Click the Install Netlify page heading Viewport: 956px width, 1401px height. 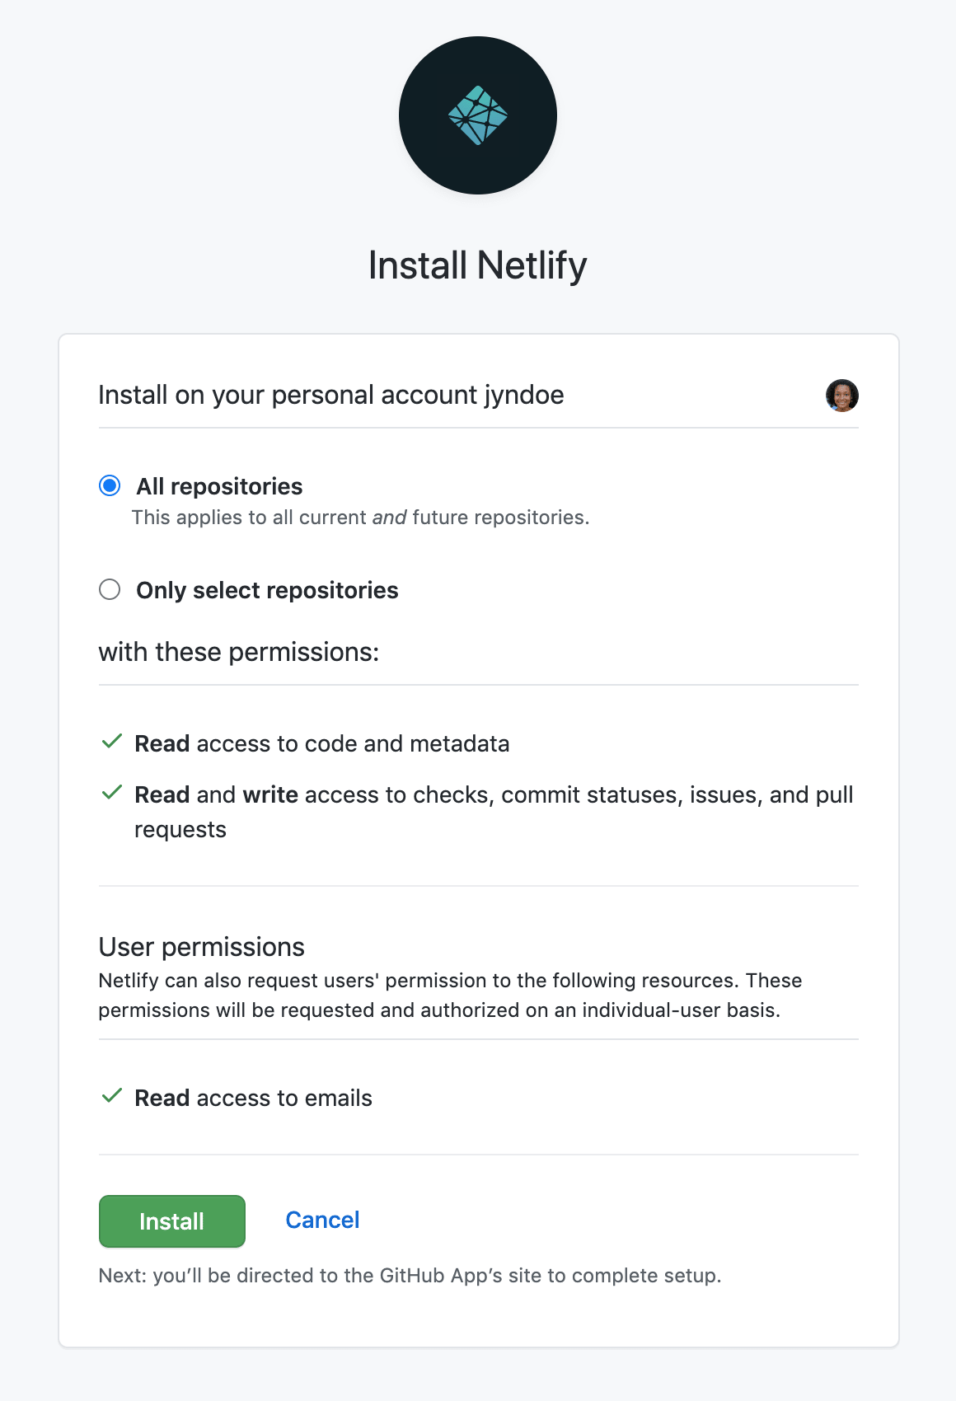pyautogui.click(x=478, y=265)
